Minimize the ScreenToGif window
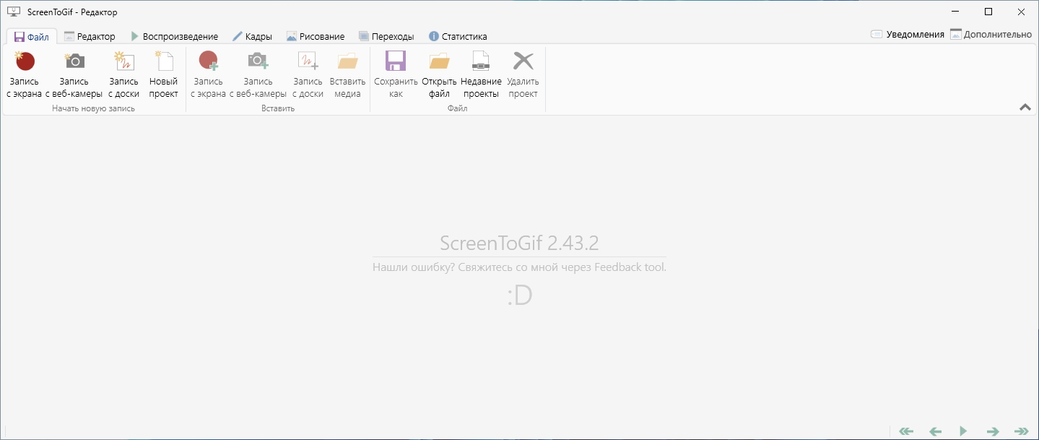This screenshot has width=1039, height=440. point(955,12)
